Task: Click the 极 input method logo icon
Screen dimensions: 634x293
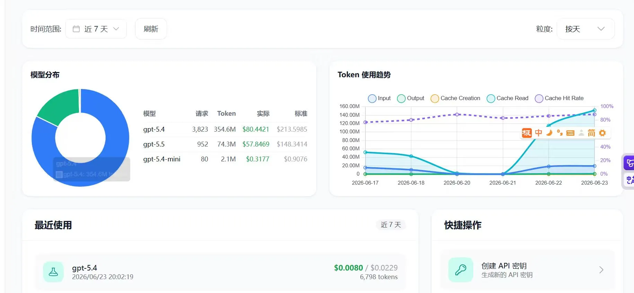Action: (527, 133)
